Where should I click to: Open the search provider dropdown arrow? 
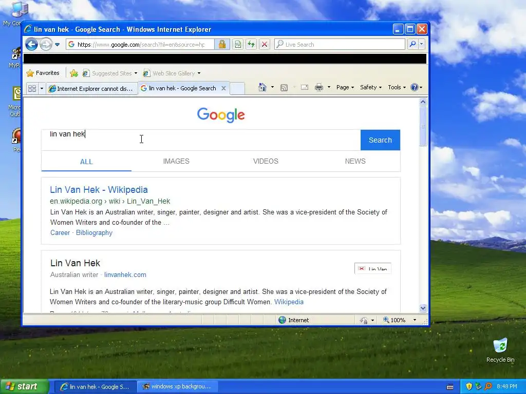[422, 44]
